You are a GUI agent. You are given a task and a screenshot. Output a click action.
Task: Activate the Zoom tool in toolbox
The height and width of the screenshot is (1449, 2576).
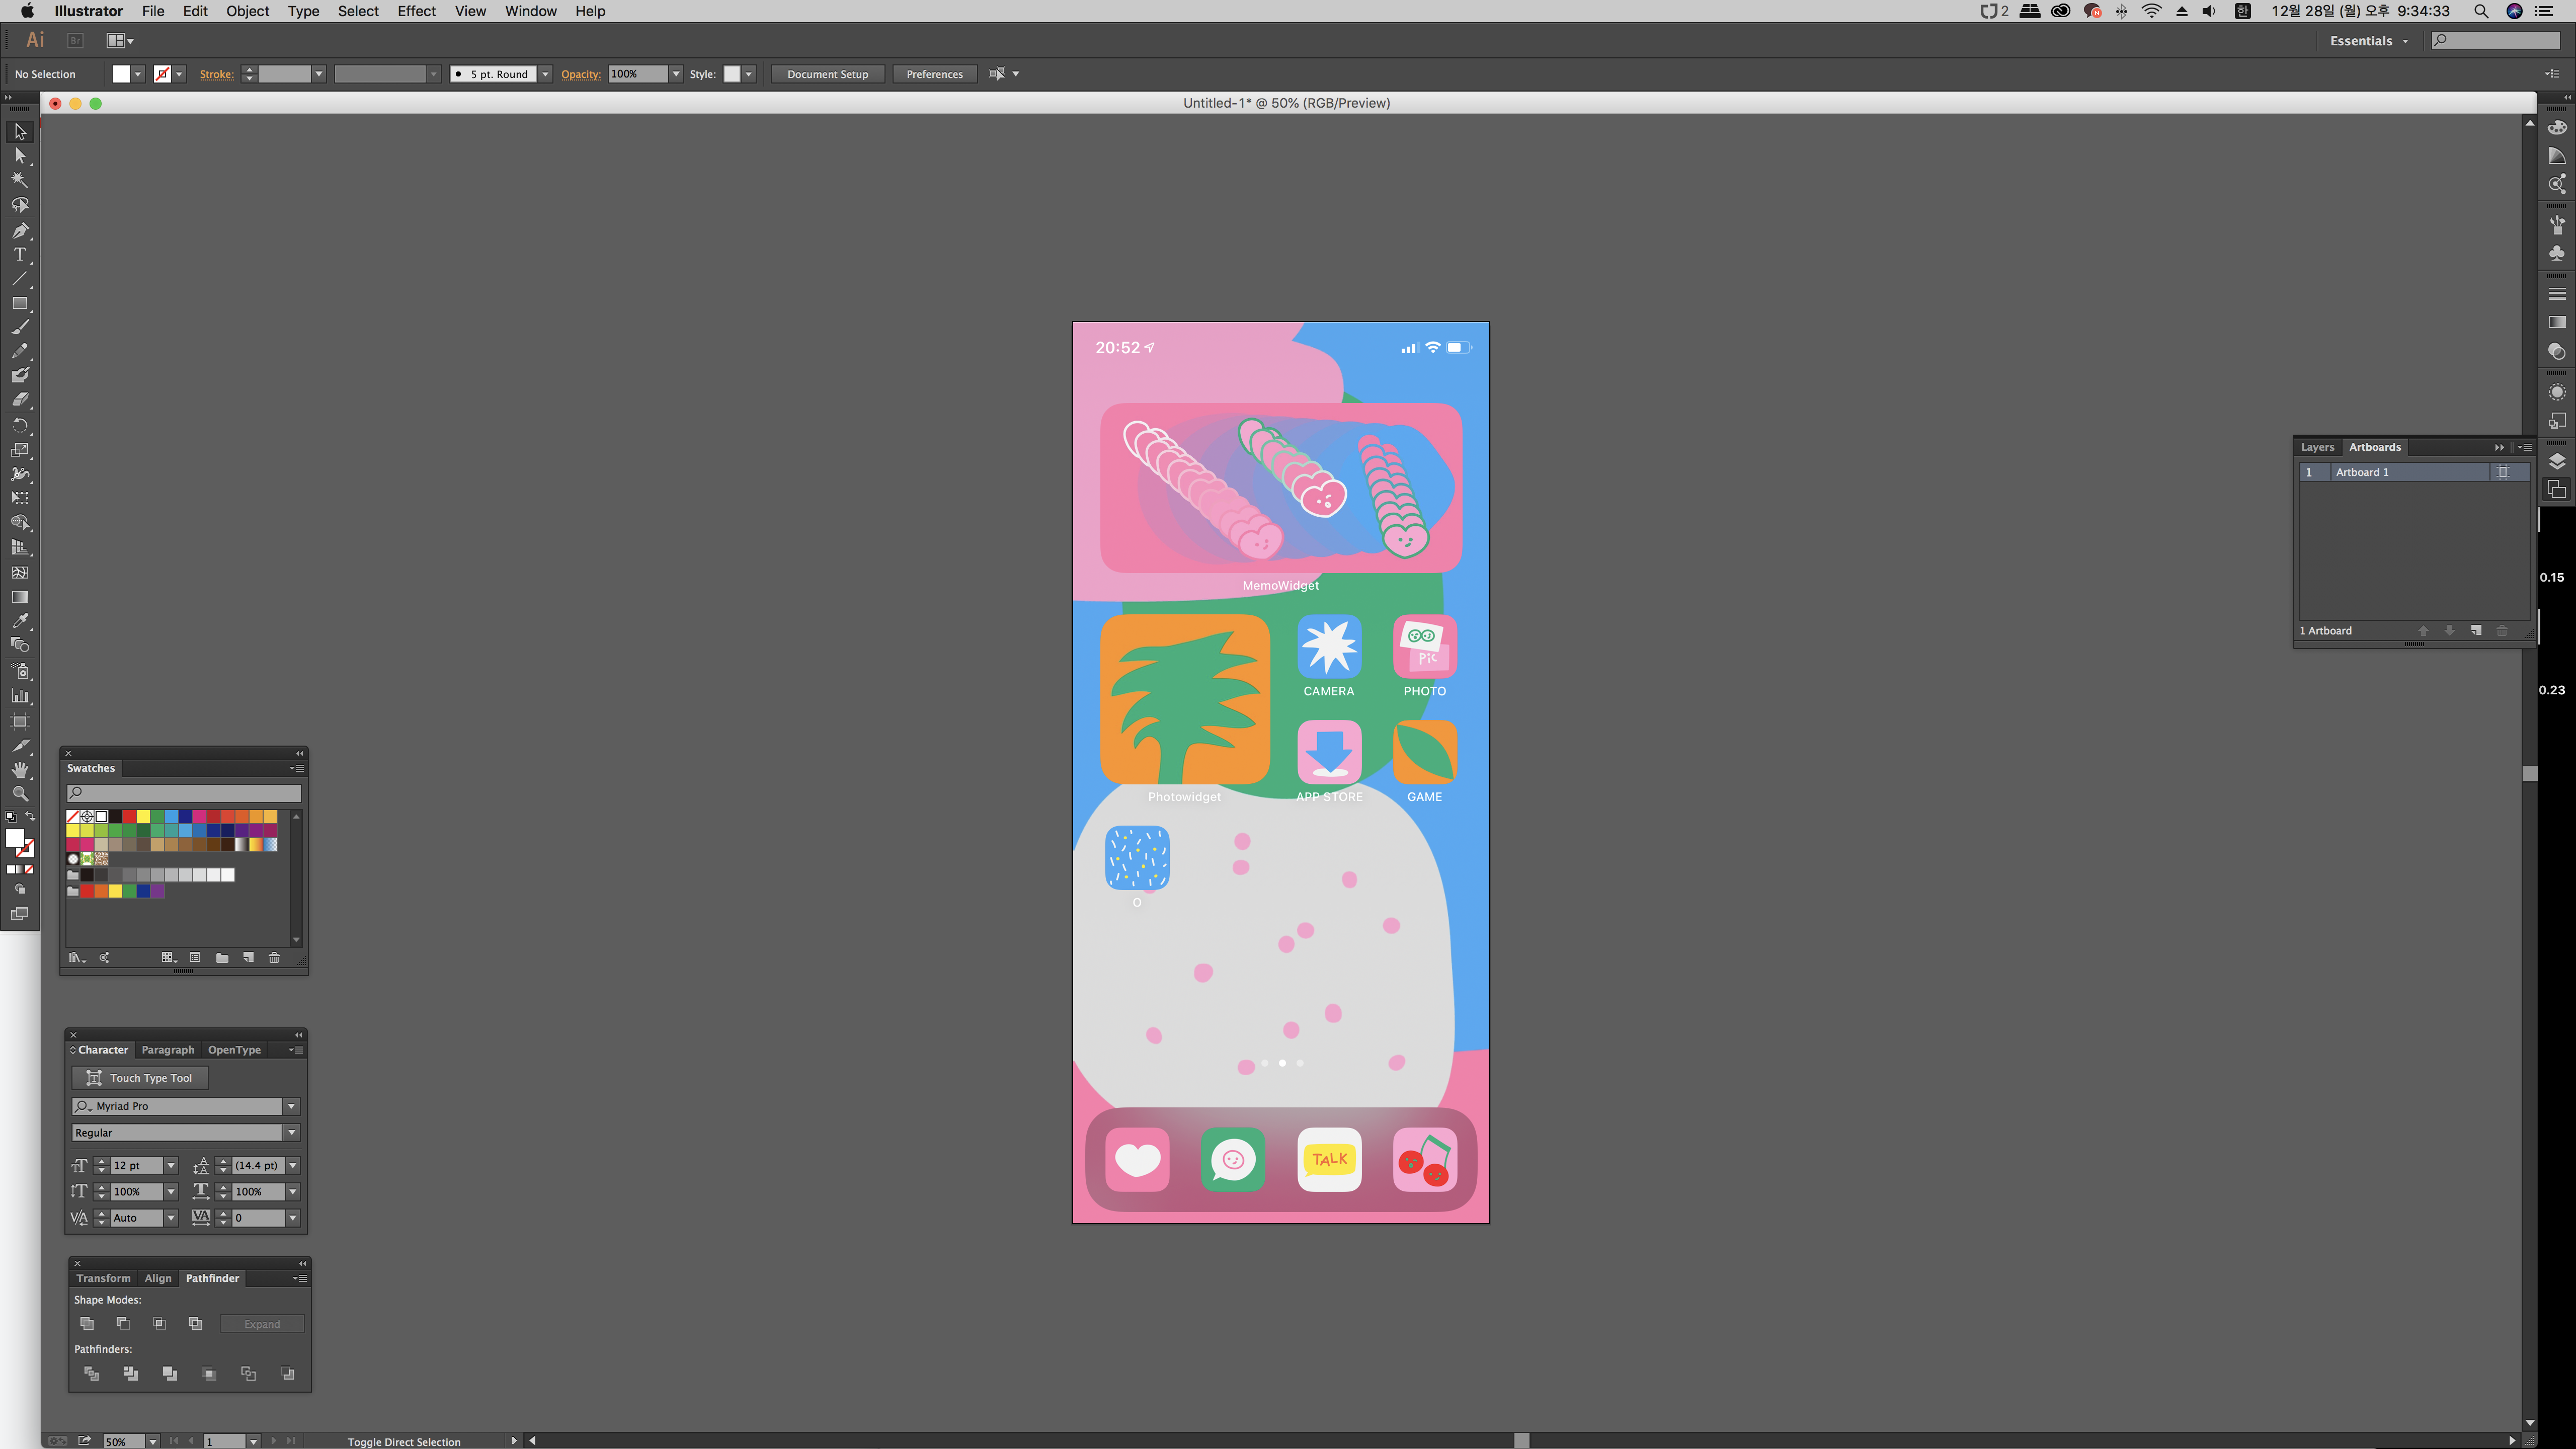19,794
